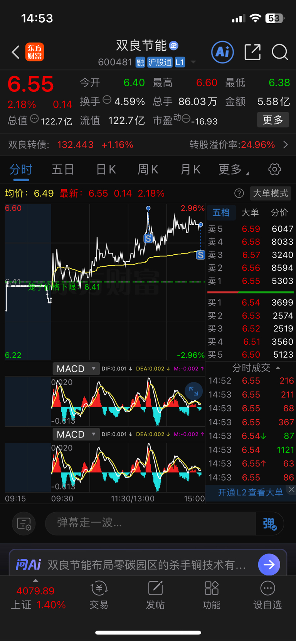
Task: Tap the S sell marker mid-chart
Action: 148,238
